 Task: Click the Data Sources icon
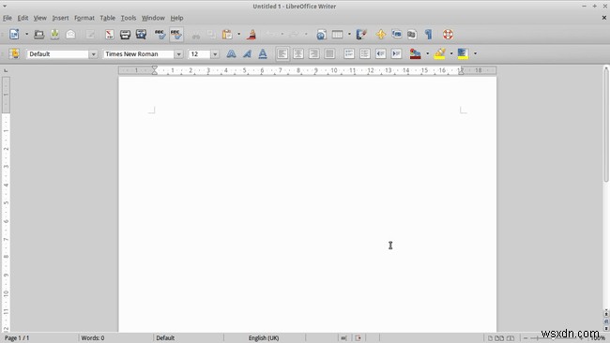[412, 34]
